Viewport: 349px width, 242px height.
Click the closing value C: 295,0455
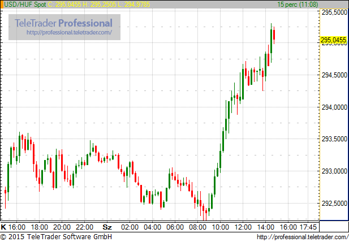click(64, 5)
